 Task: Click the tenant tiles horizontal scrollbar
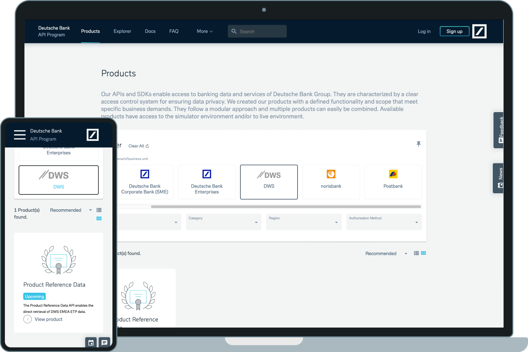pos(286,207)
